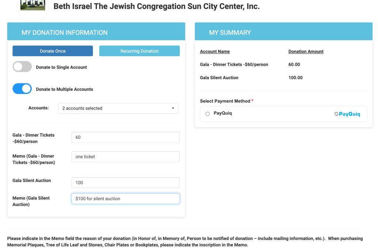This screenshot has height=250, width=378.
Task: Click the Accounts dropdown caret arrow
Action: pos(173,108)
